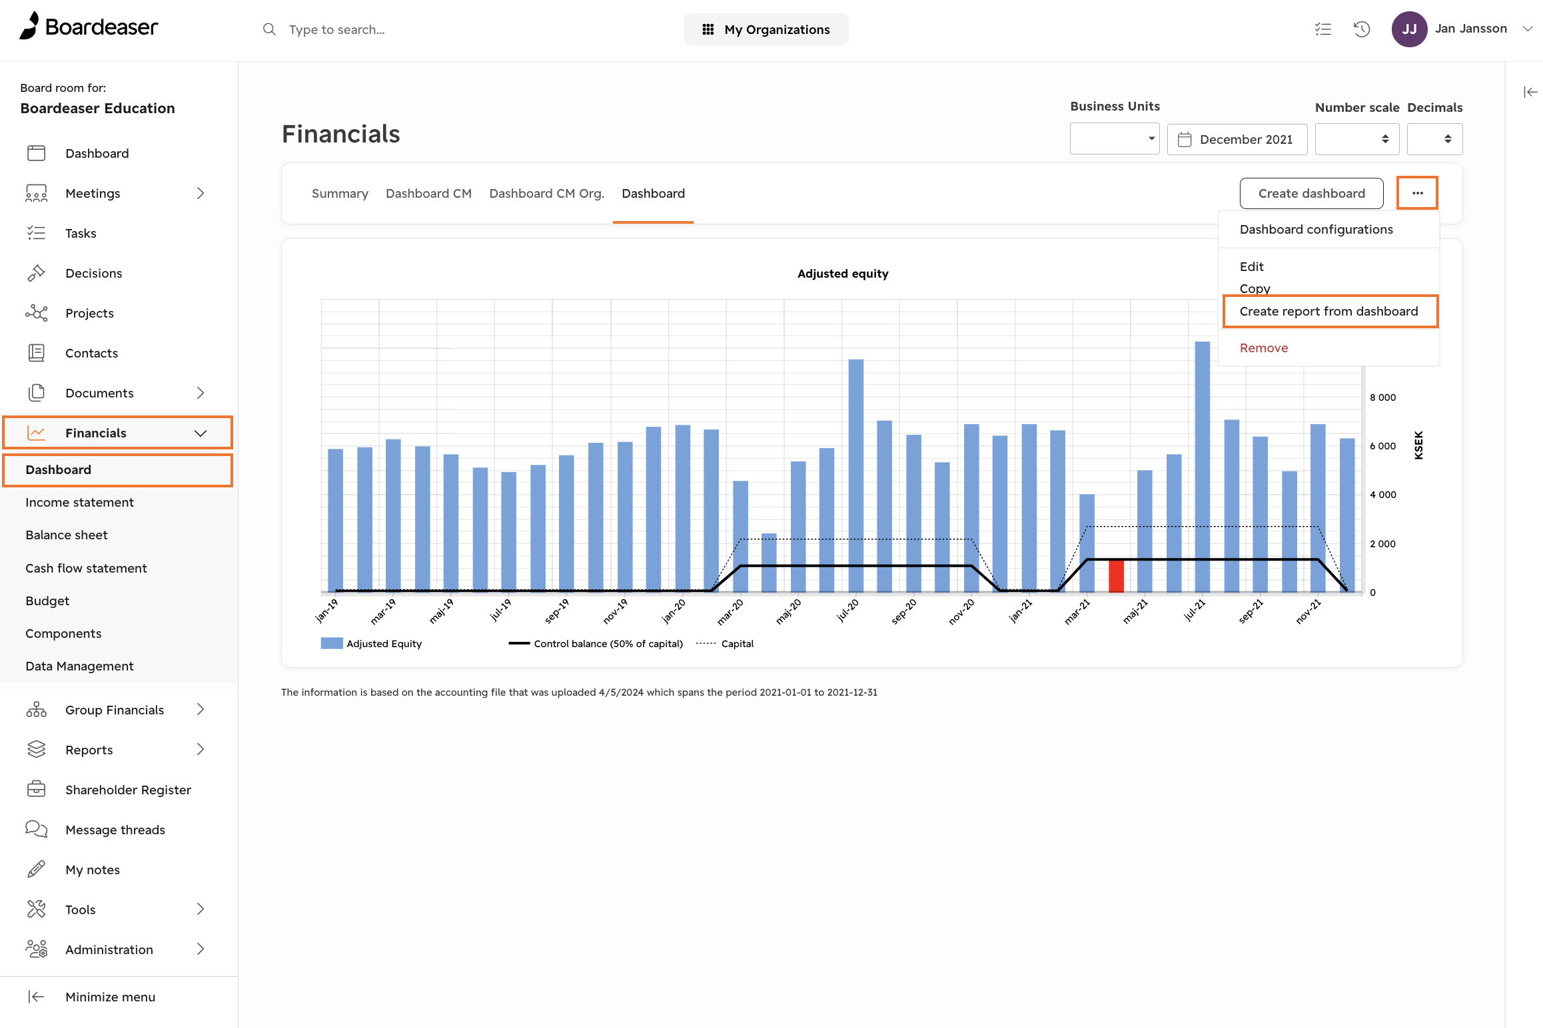Switch to the Dashboard CM tab
This screenshot has height=1028, width=1543.
[428, 193]
